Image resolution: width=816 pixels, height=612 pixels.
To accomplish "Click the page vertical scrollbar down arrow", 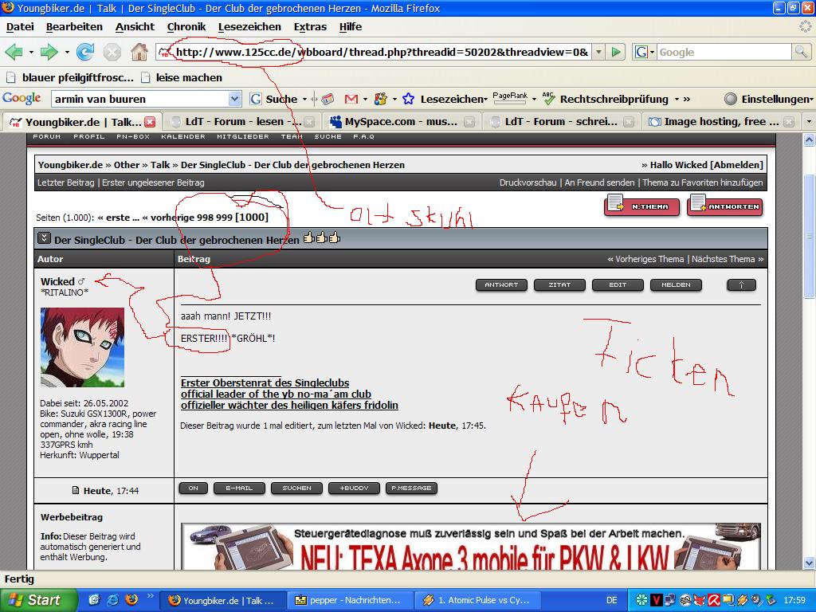I will click(809, 563).
